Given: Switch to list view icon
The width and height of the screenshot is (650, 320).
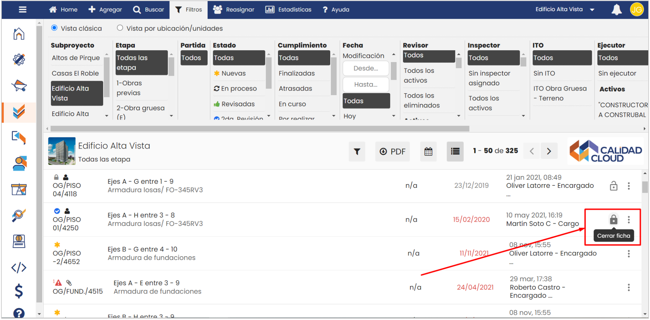Looking at the screenshot, I should 455,152.
